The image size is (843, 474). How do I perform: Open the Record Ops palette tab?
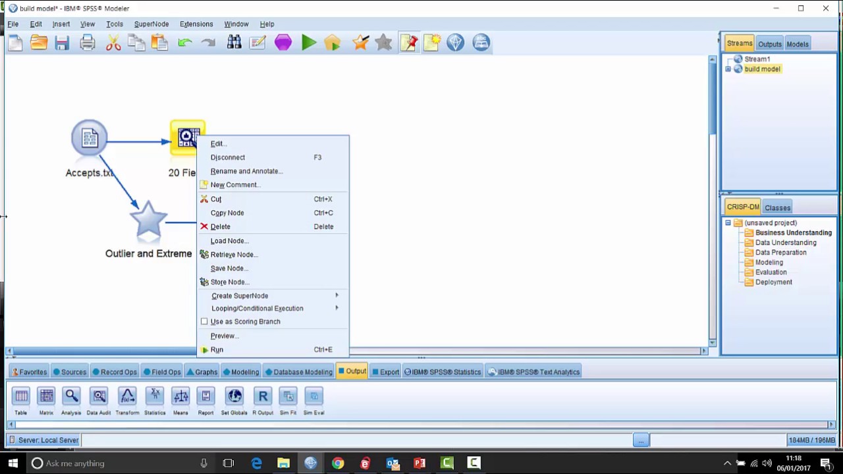click(114, 372)
